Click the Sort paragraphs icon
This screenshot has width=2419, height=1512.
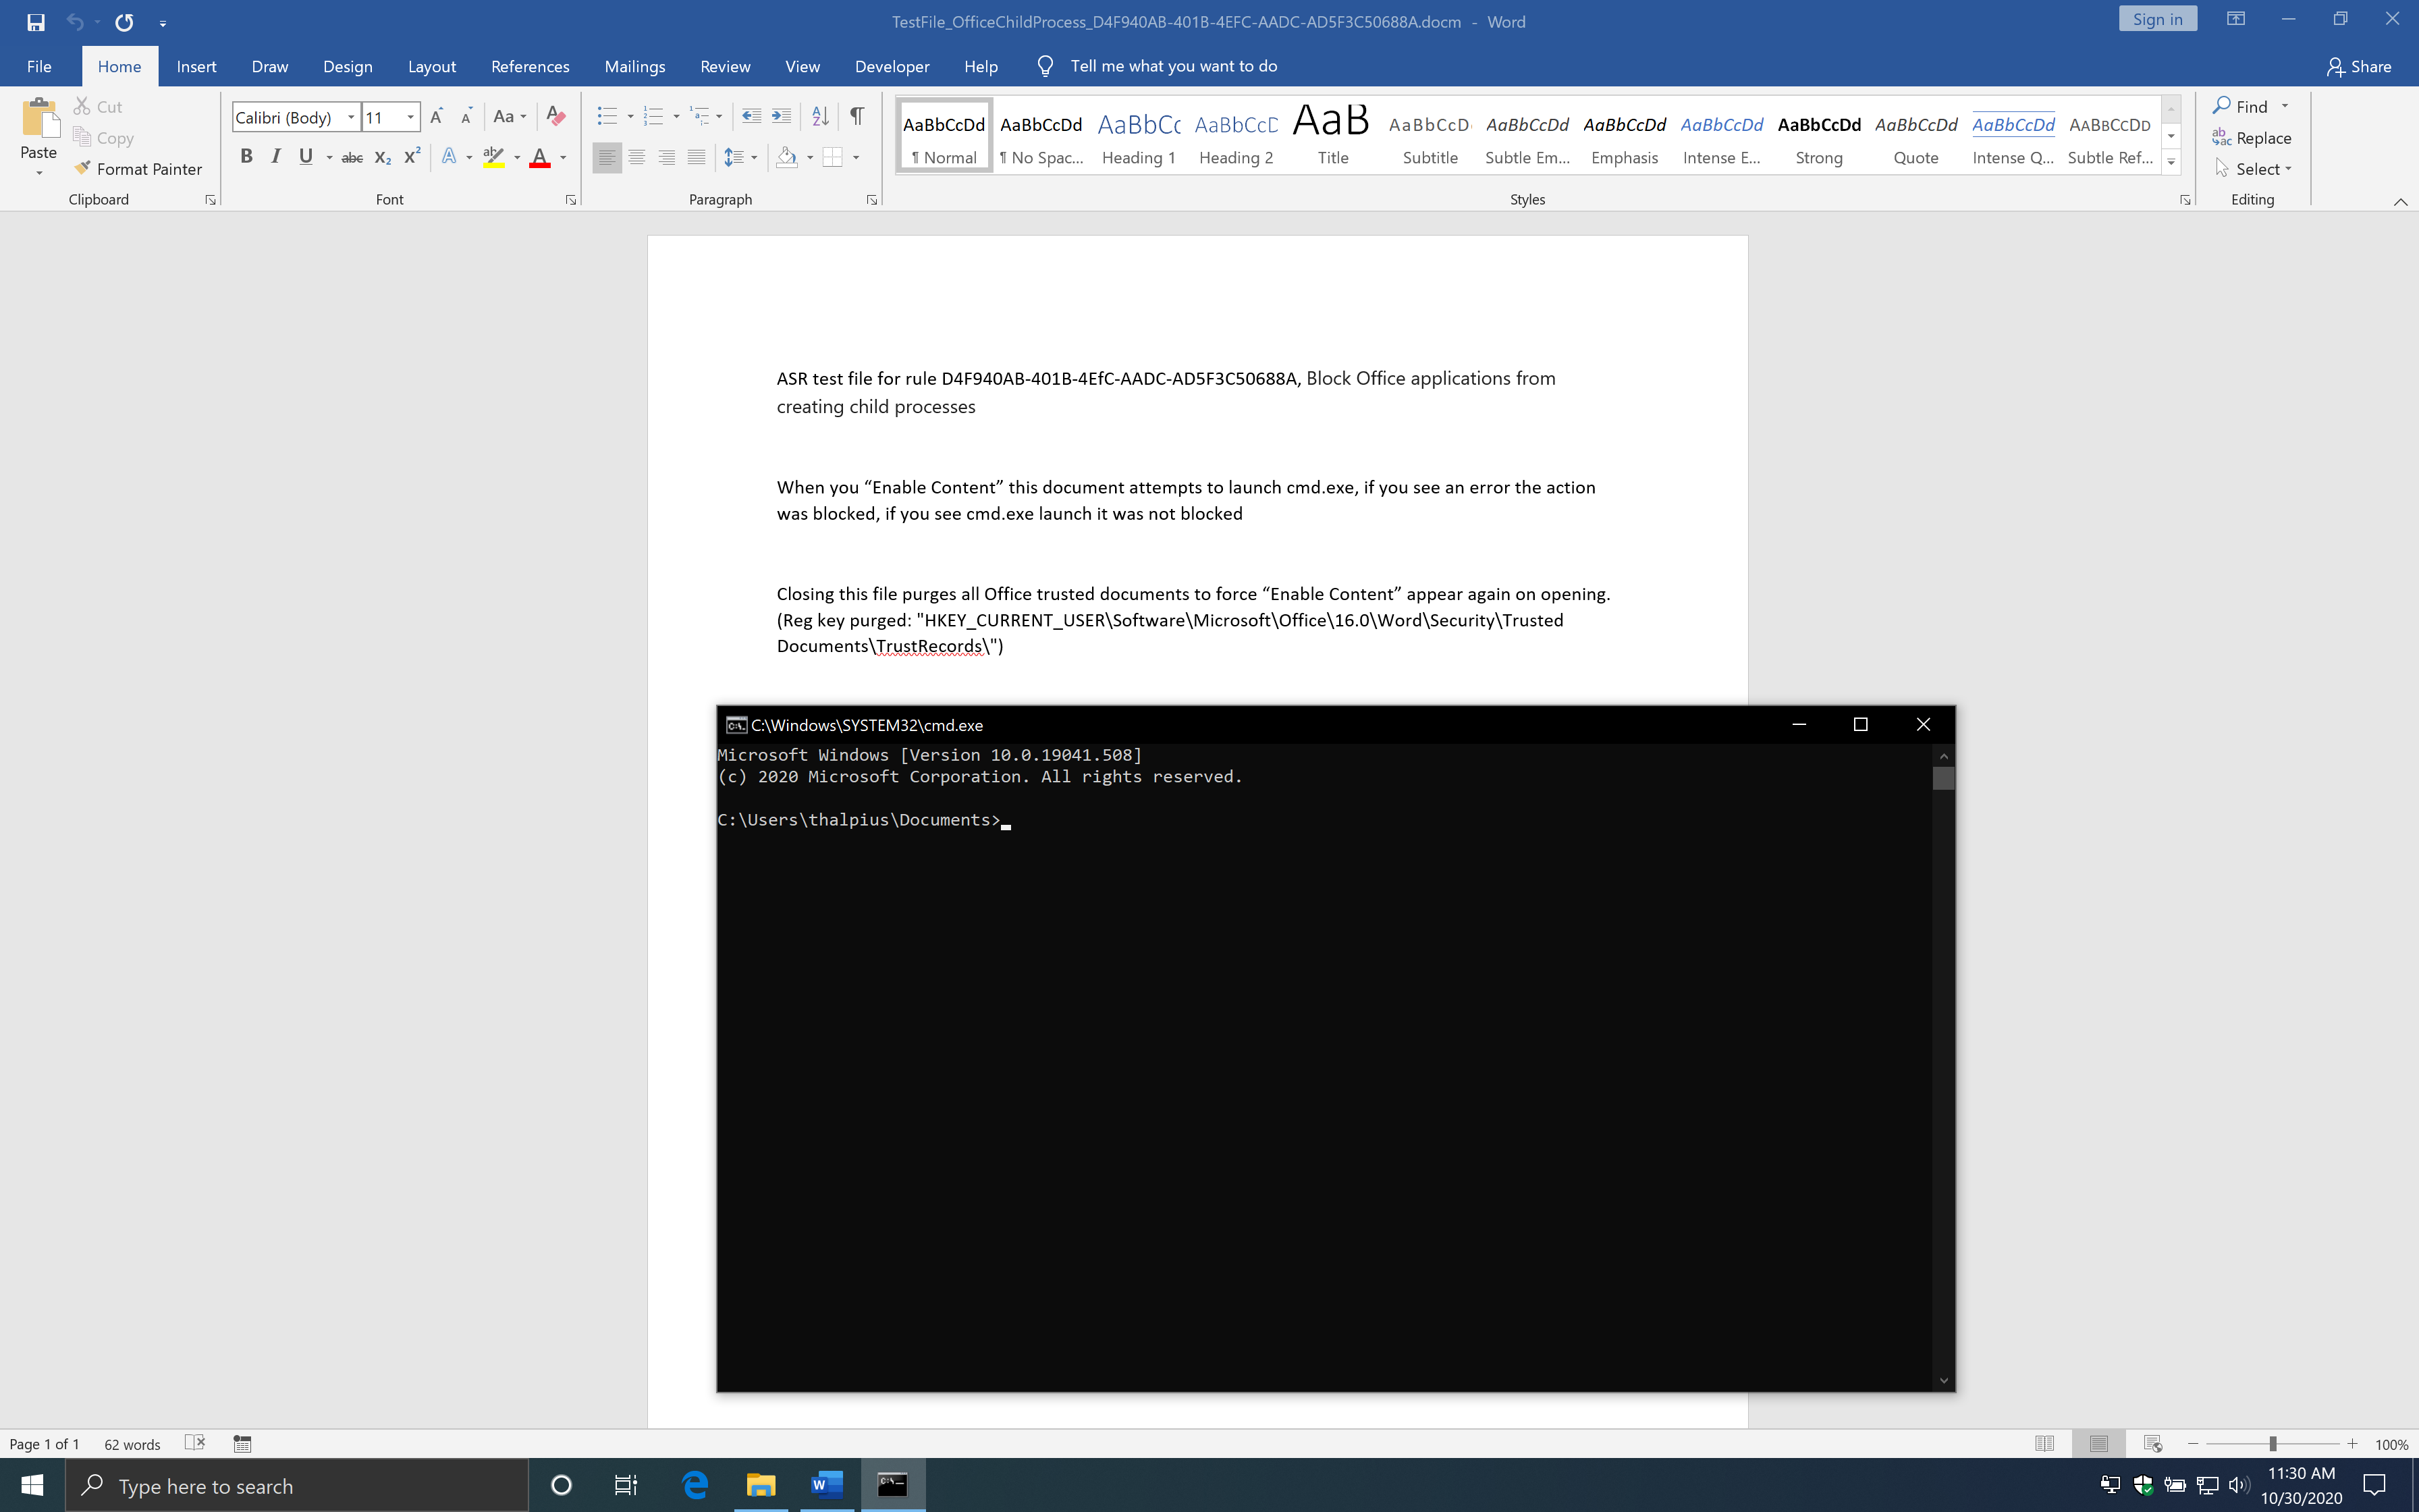point(819,116)
